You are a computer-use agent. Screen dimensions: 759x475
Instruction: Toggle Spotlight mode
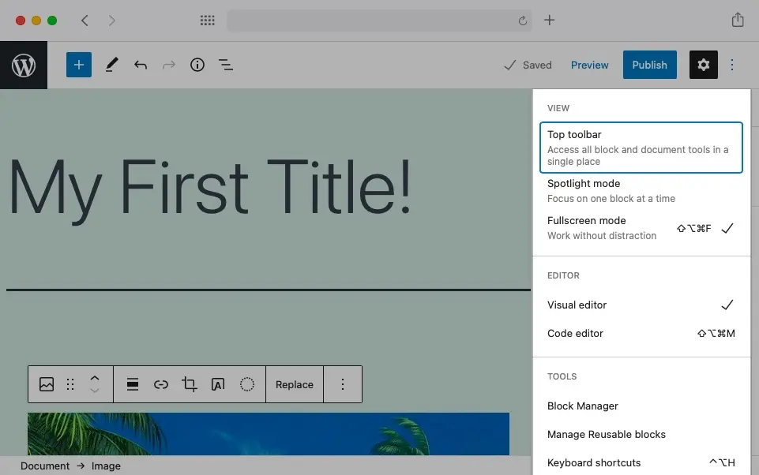coord(641,191)
